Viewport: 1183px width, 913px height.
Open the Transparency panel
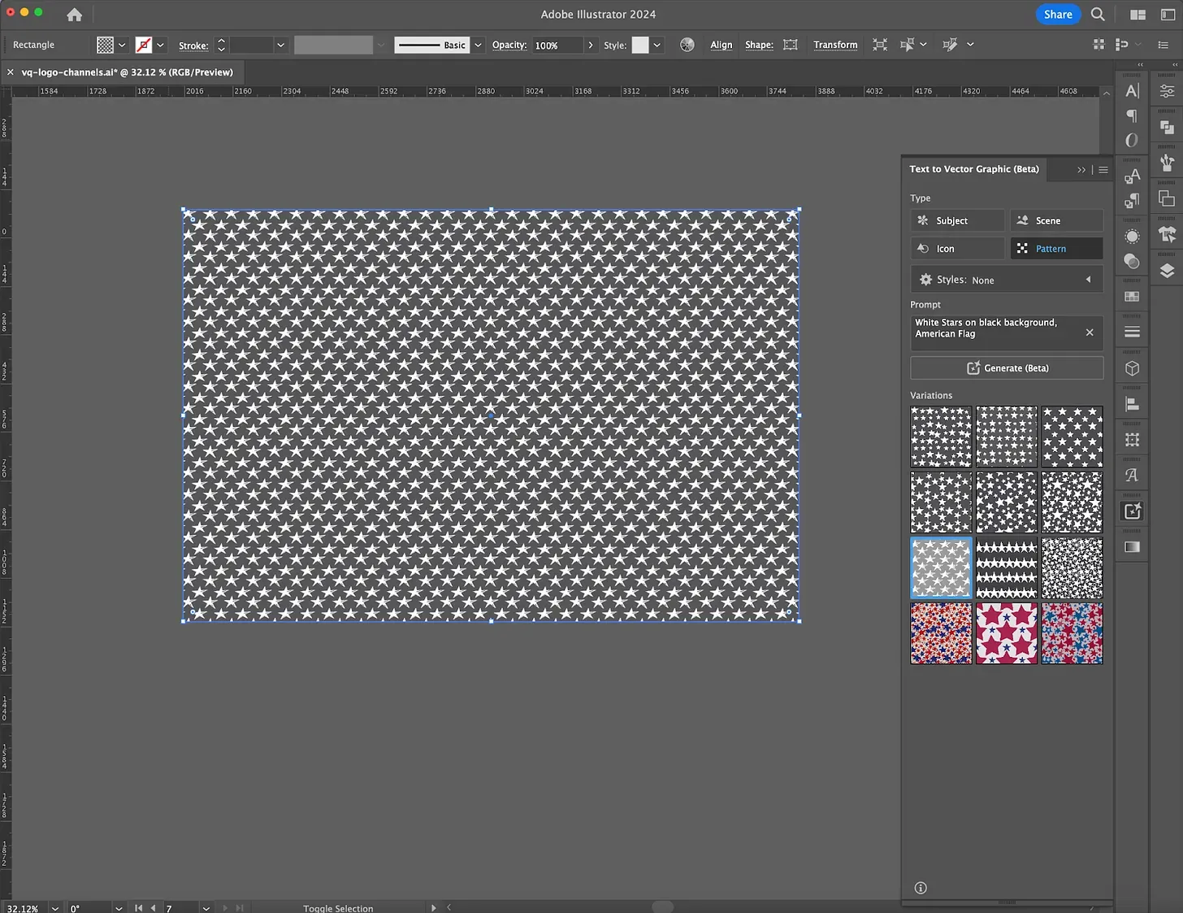(1132, 262)
